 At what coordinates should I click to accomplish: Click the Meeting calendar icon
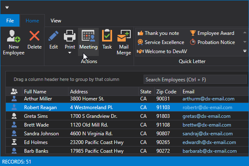88,36
